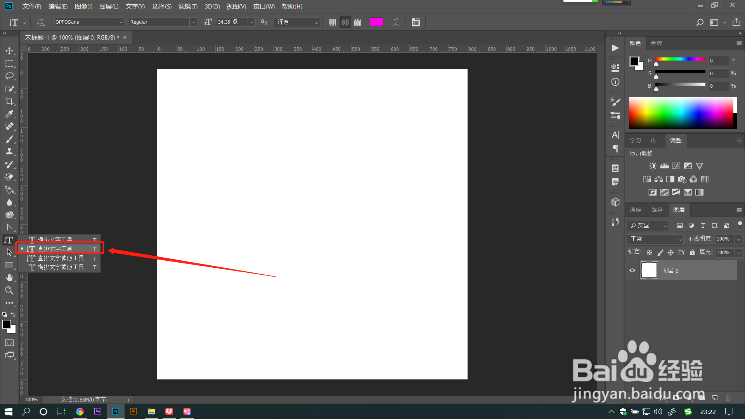Screen dimensions: 745x419
Task: Click the font size input field
Action: (231, 22)
